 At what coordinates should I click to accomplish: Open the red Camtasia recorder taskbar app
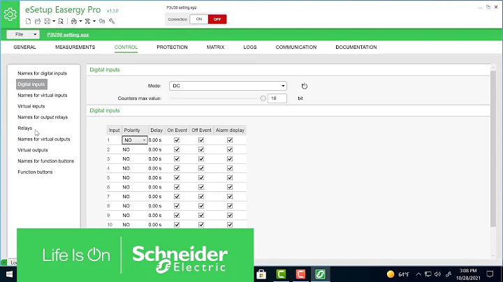[x=300, y=274]
